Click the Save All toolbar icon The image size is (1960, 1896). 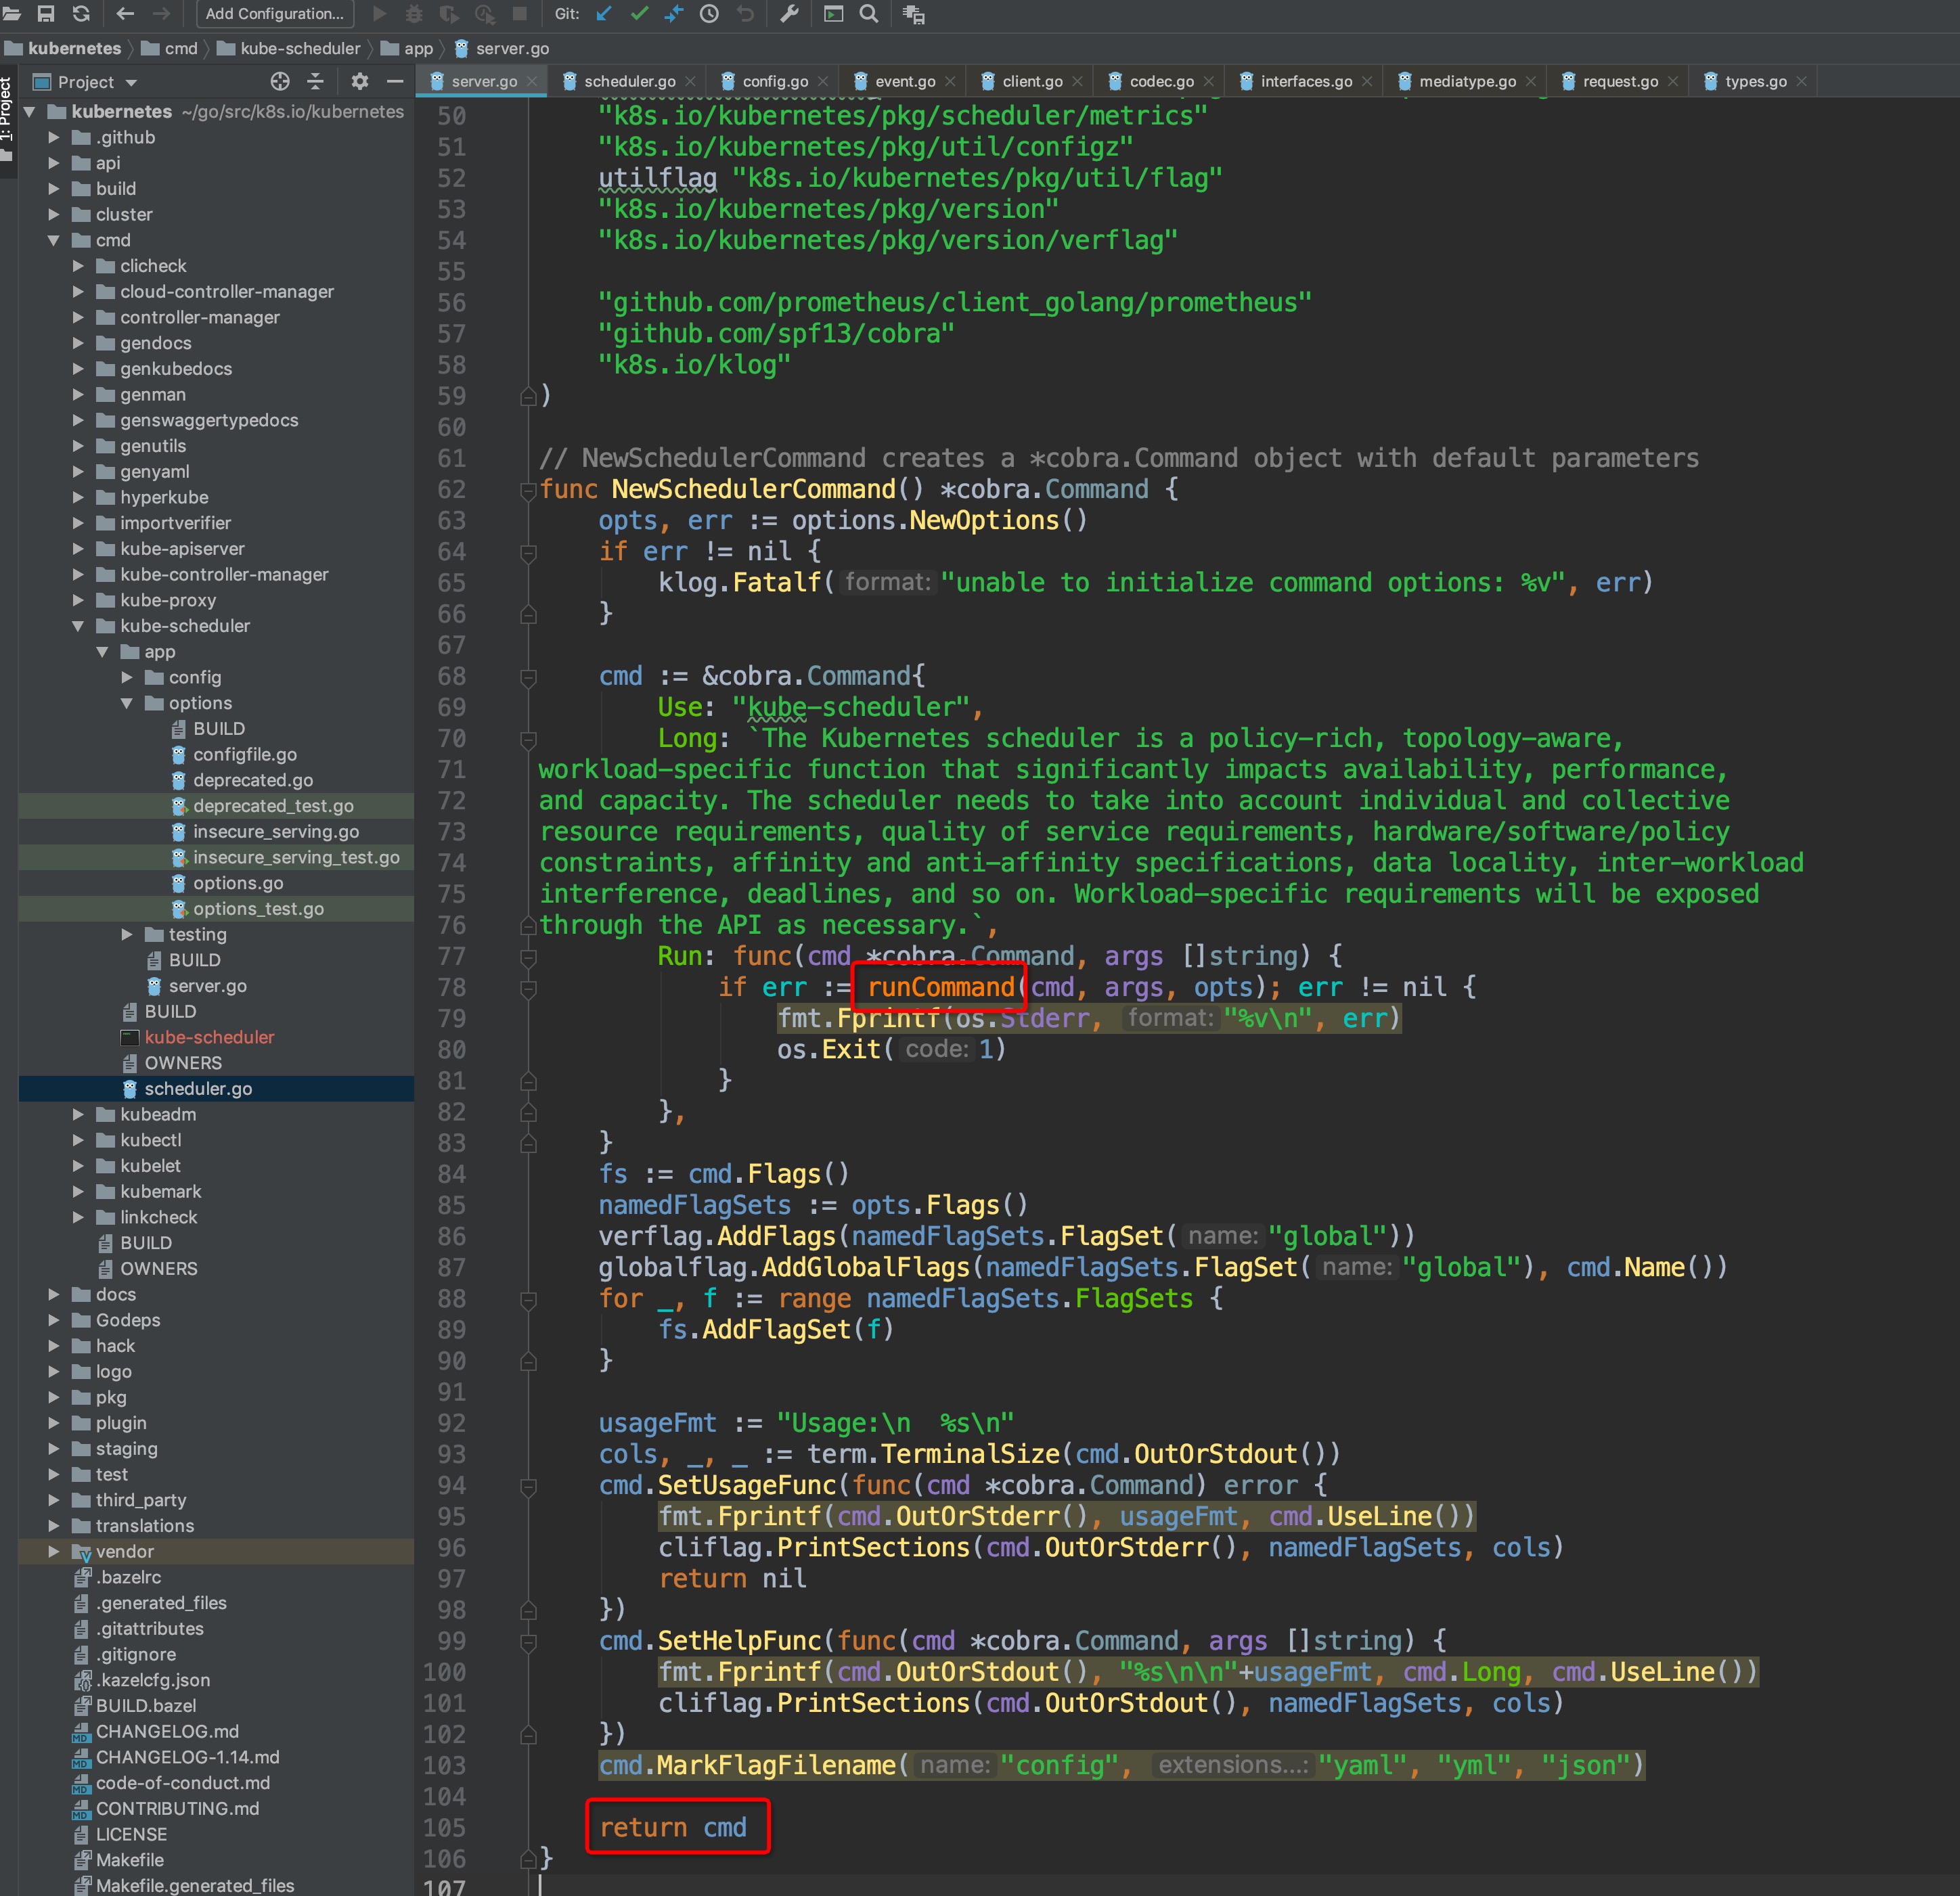point(45,13)
